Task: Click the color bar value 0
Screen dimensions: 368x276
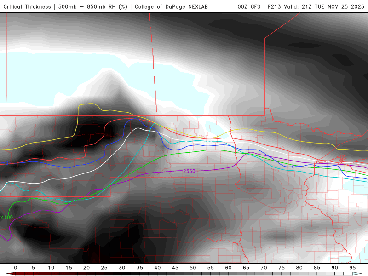Action: tap(16, 268)
